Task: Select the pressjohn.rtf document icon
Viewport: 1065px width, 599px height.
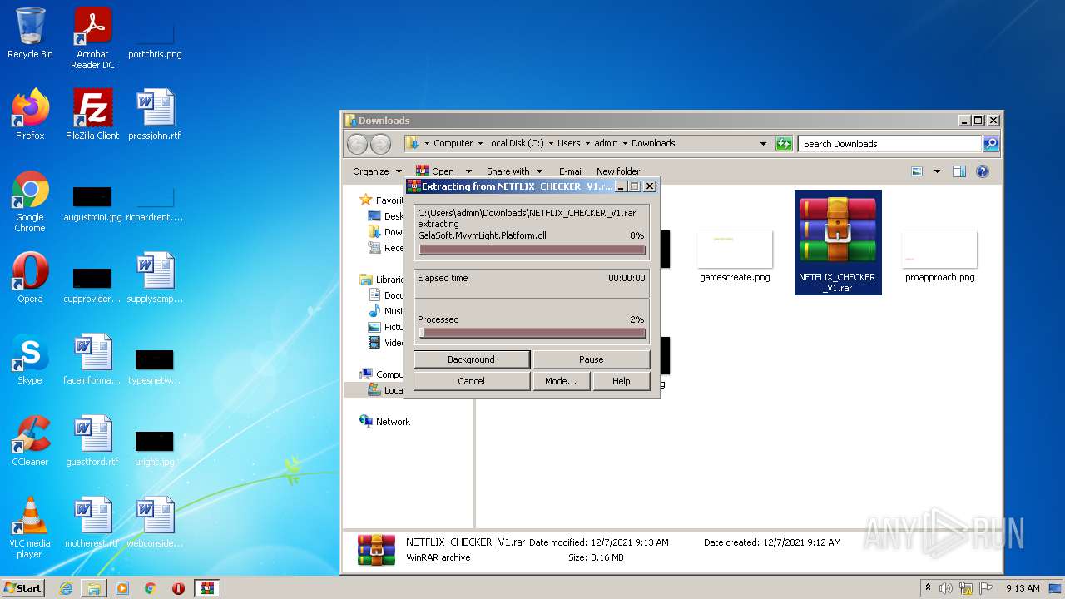Action: tap(155, 115)
